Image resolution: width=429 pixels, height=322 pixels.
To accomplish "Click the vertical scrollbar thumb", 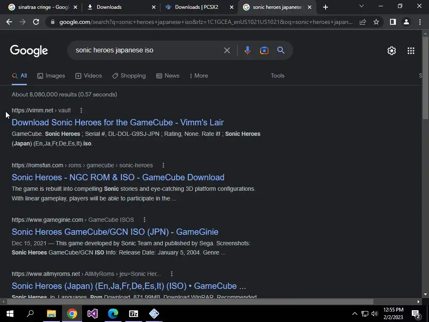I will click(425, 78).
